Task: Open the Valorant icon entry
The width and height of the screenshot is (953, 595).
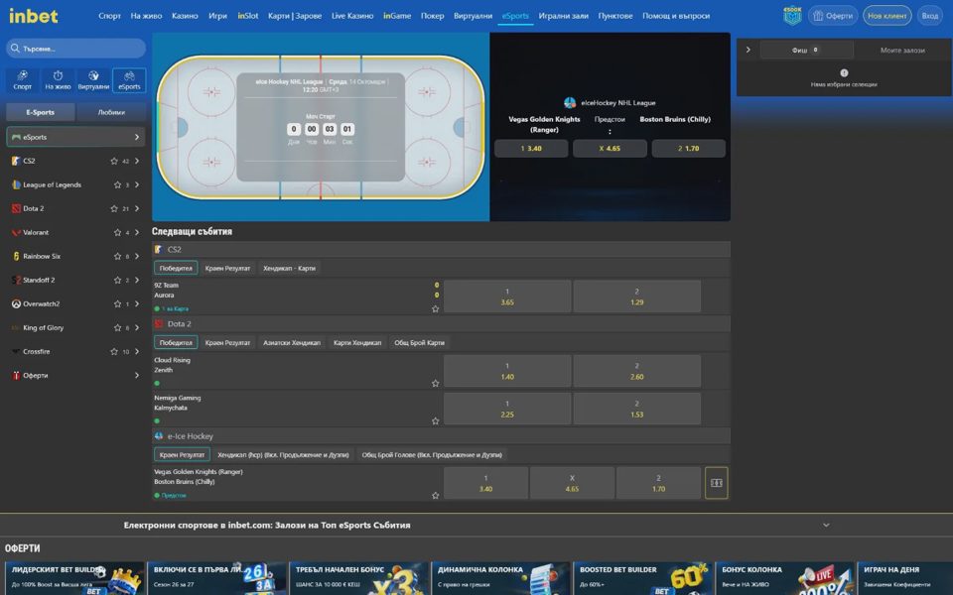Action: pyautogui.click(x=16, y=232)
